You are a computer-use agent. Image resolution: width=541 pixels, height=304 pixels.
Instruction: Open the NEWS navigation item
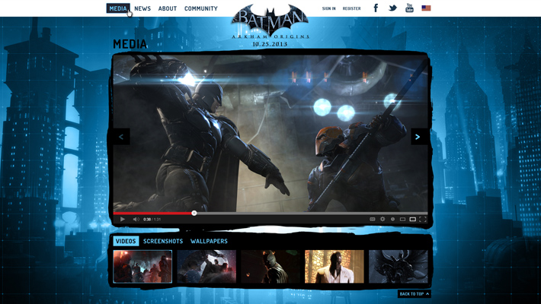coord(142,8)
